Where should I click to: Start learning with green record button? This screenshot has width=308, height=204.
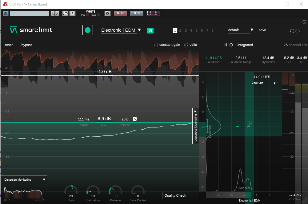click(x=88, y=30)
